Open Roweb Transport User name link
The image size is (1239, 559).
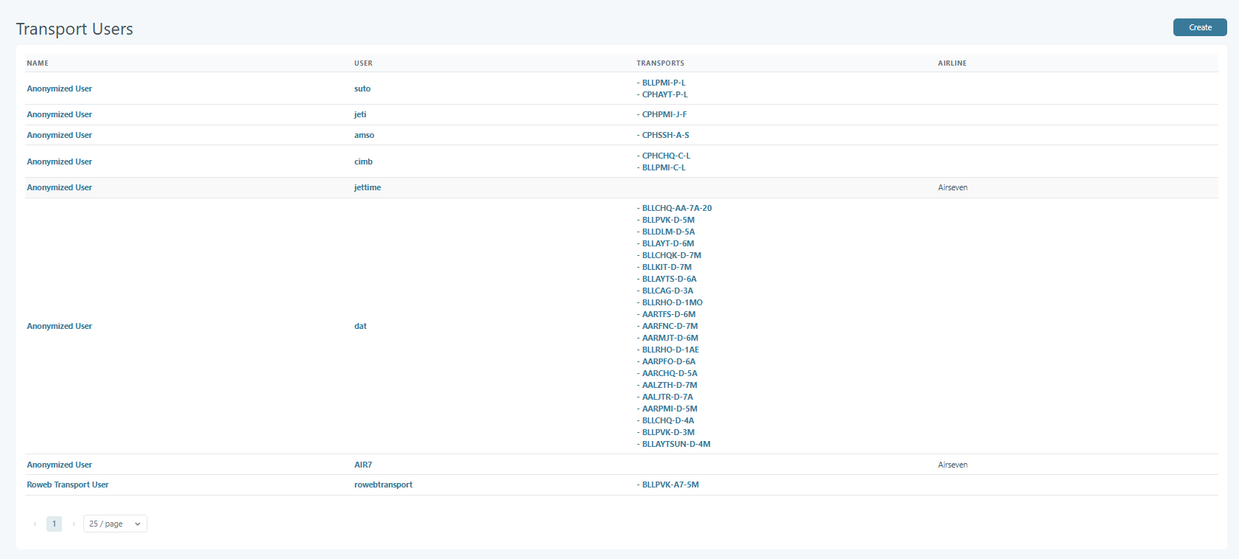tap(68, 485)
